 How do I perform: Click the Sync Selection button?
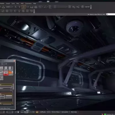coord(65,112)
